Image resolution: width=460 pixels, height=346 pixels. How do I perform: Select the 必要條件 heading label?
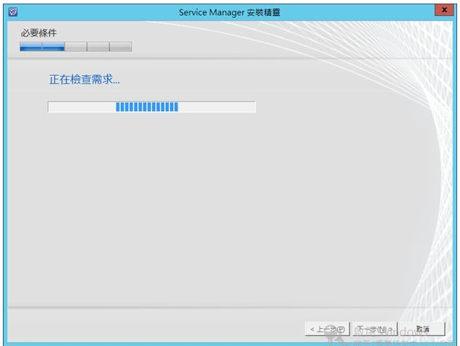coord(39,34)
